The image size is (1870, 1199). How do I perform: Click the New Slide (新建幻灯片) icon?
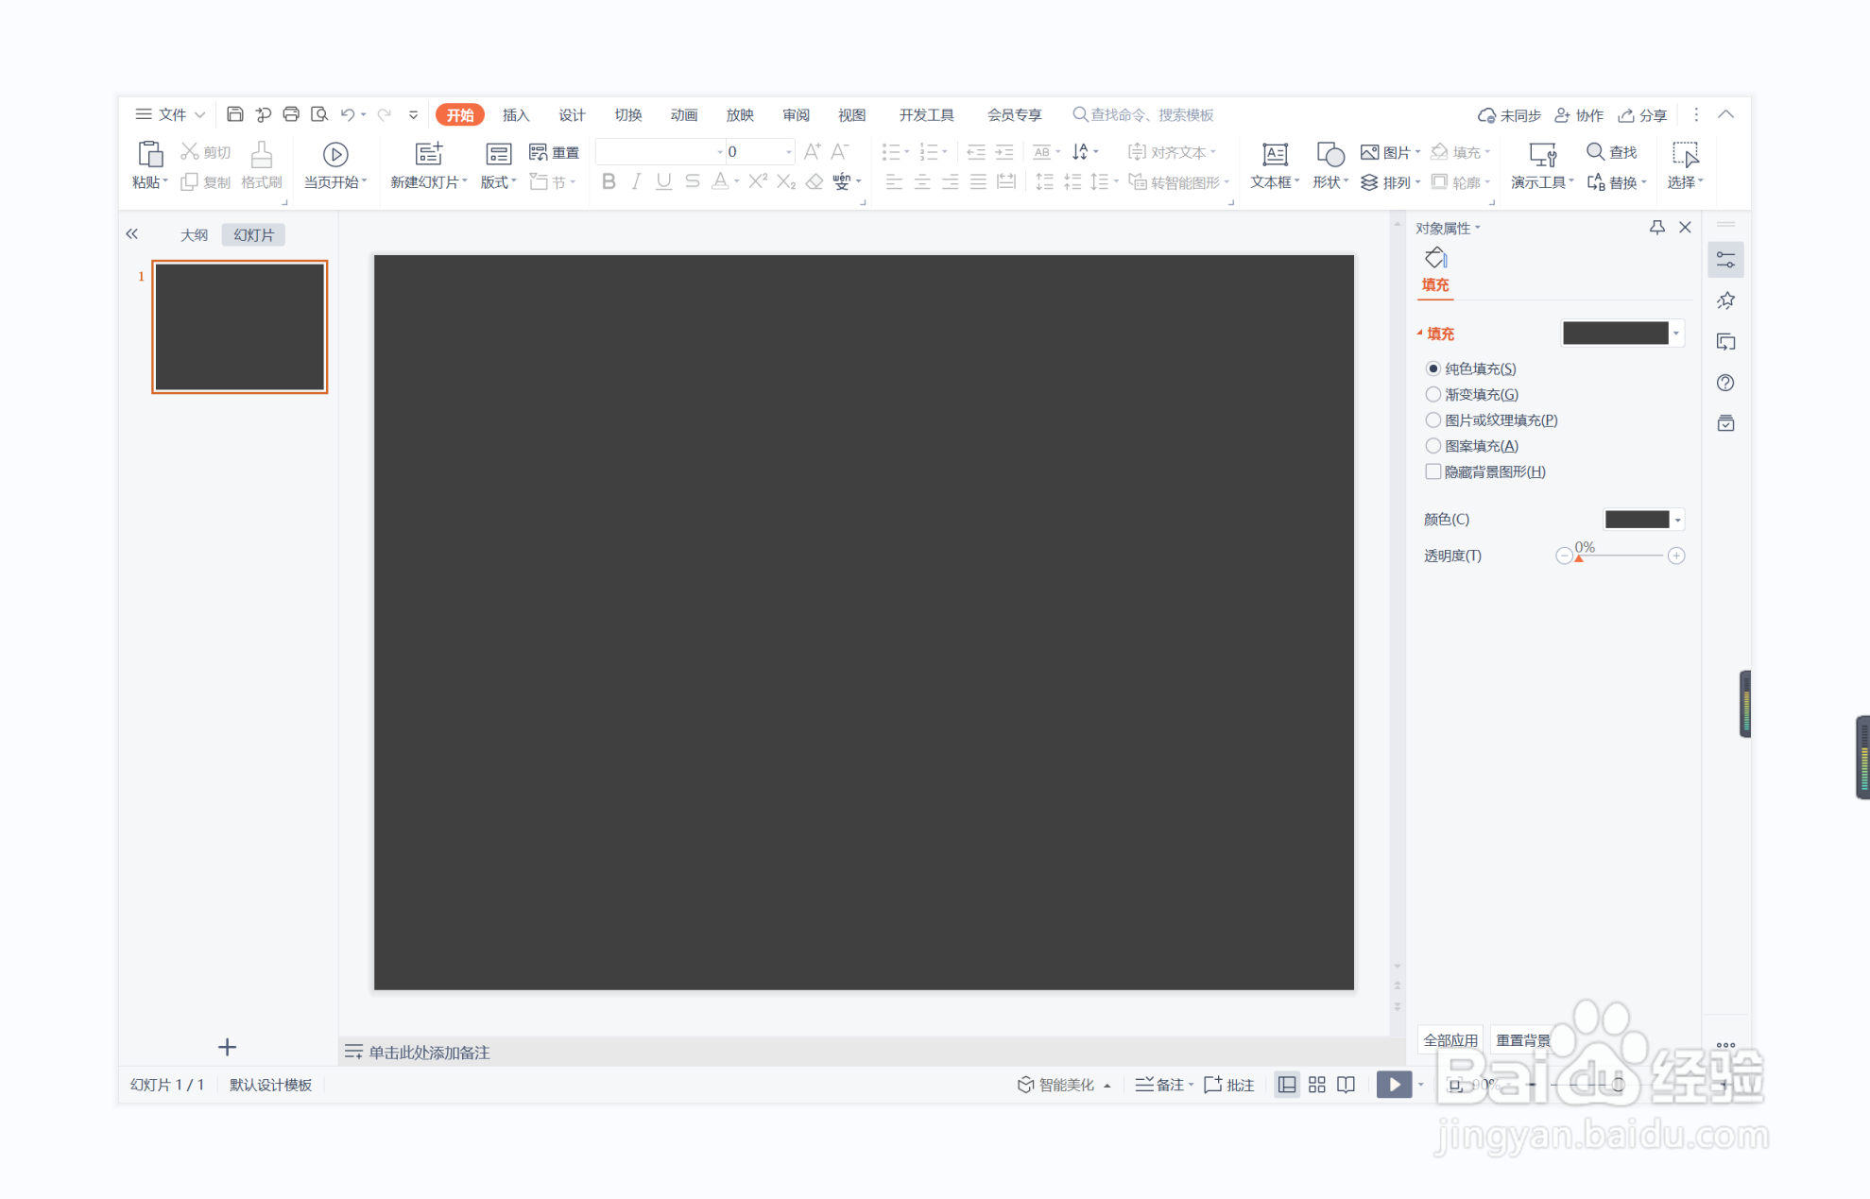(429, 154)
